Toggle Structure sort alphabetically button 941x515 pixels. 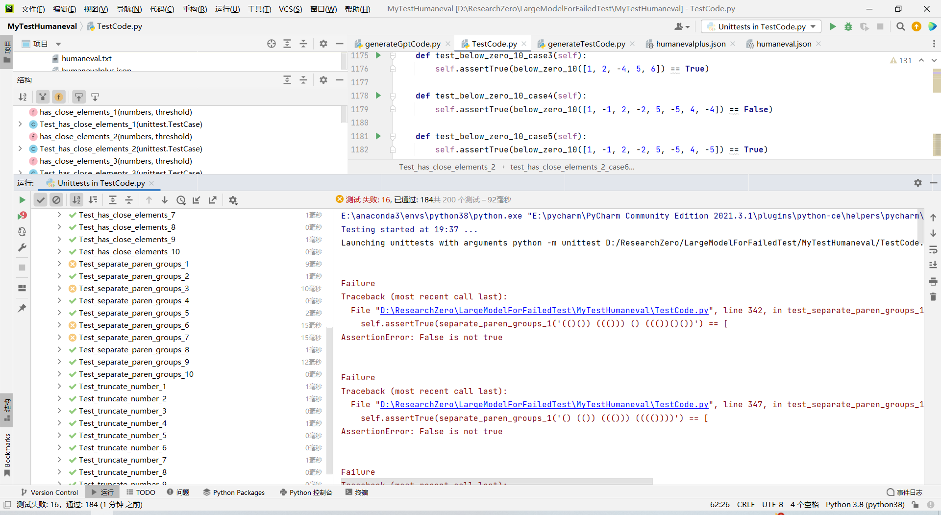(x=23, y=97)
